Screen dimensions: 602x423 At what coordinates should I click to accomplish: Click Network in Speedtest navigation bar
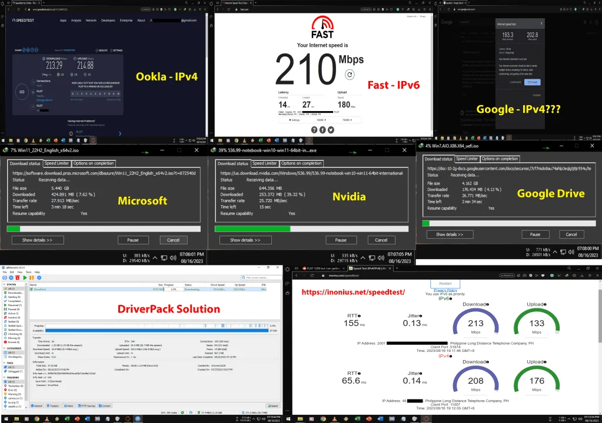[x=91, y=21]
